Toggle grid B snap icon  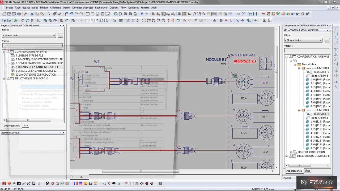[x=158, y=14]
